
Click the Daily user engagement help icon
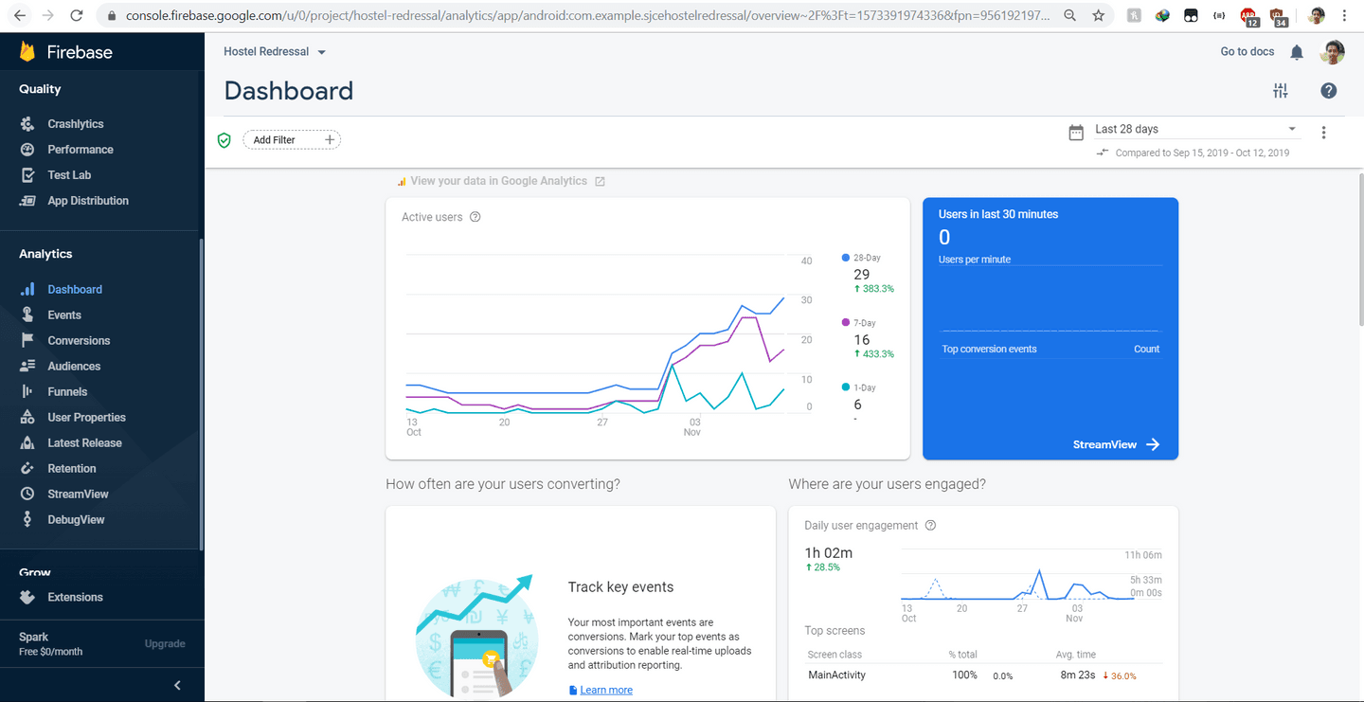point(930,526)
